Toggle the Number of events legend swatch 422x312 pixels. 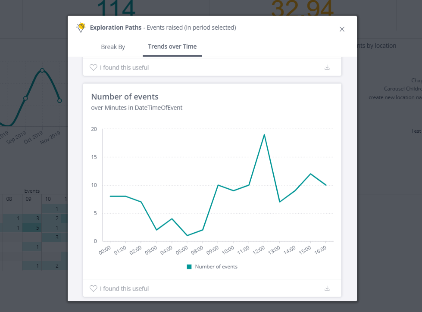[x=189, y=267]
